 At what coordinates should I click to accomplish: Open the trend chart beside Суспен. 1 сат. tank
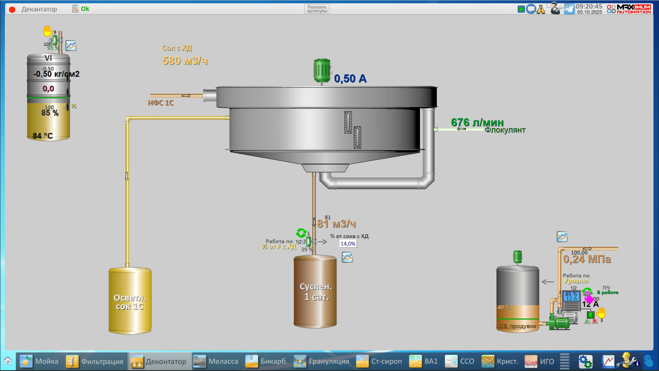(347, 257)
